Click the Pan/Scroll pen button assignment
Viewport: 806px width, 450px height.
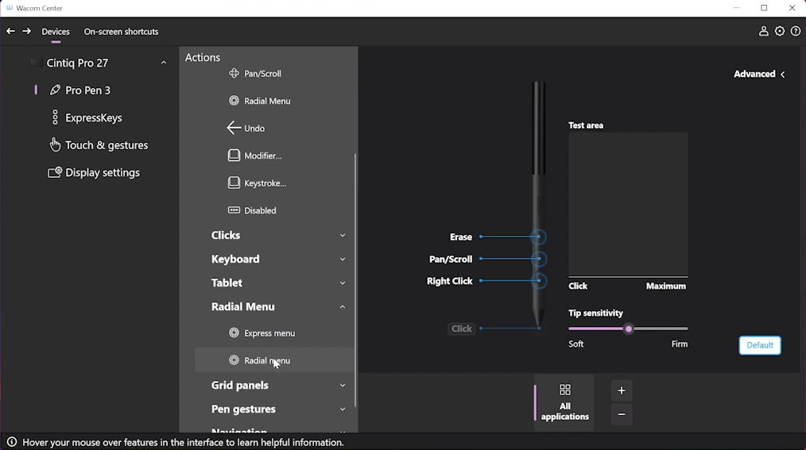tap(450, 259)
